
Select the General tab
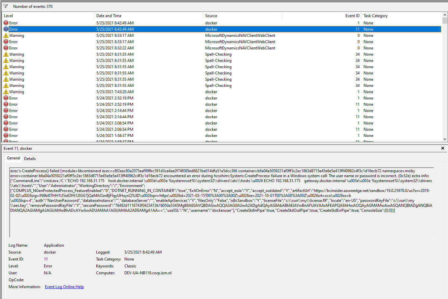pyautogui.click(x=14, y=158)
